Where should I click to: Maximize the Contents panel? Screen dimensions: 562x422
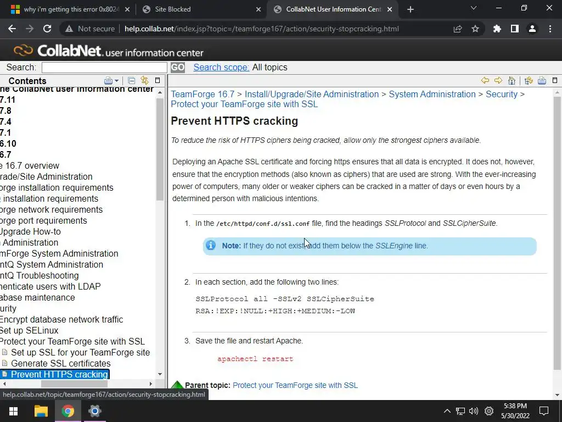[158, 80]
